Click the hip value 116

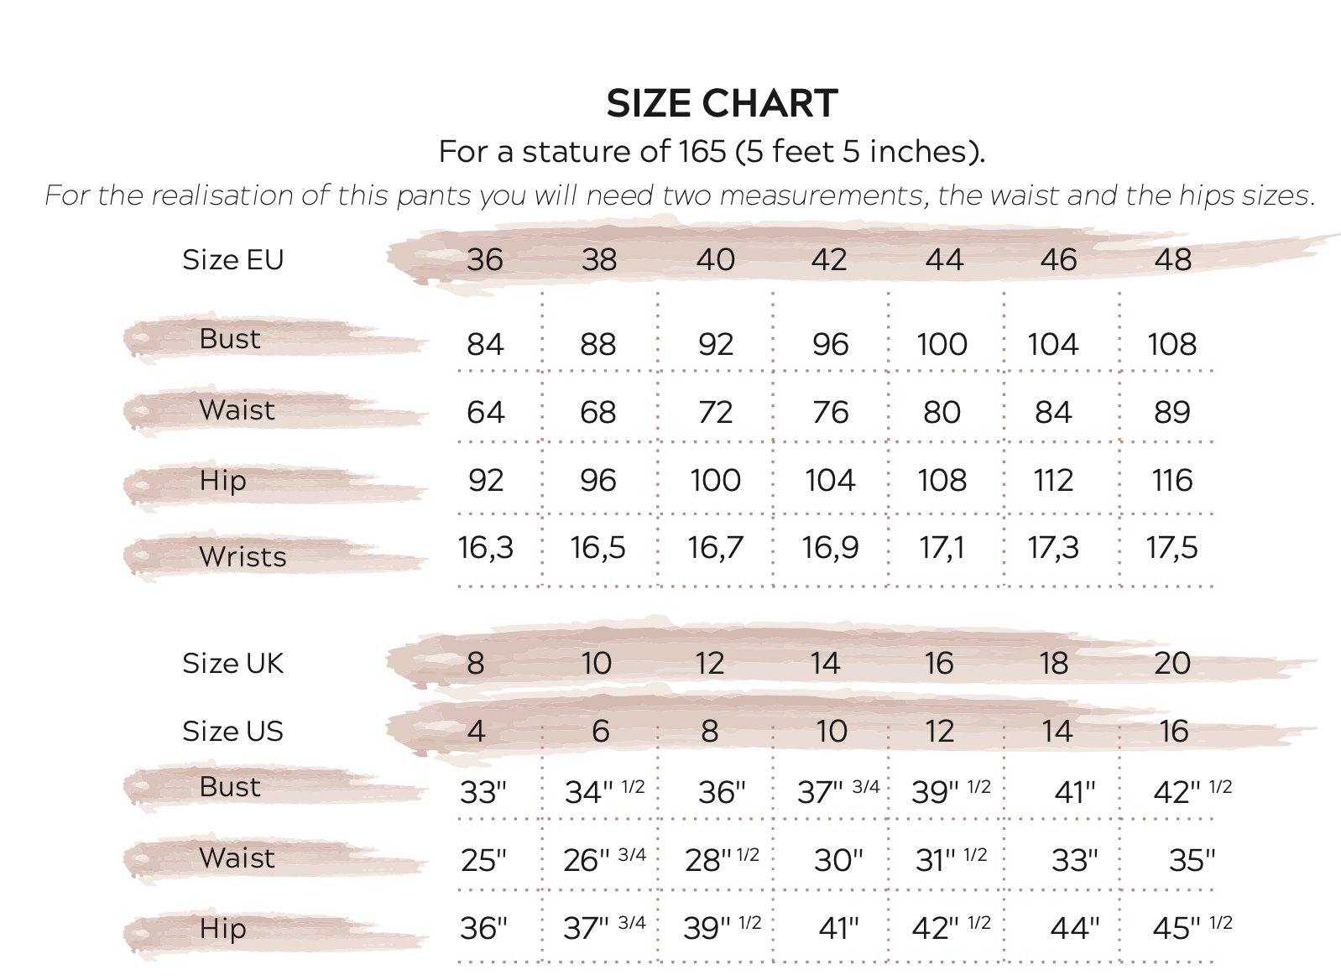[x=1171, y=481]
